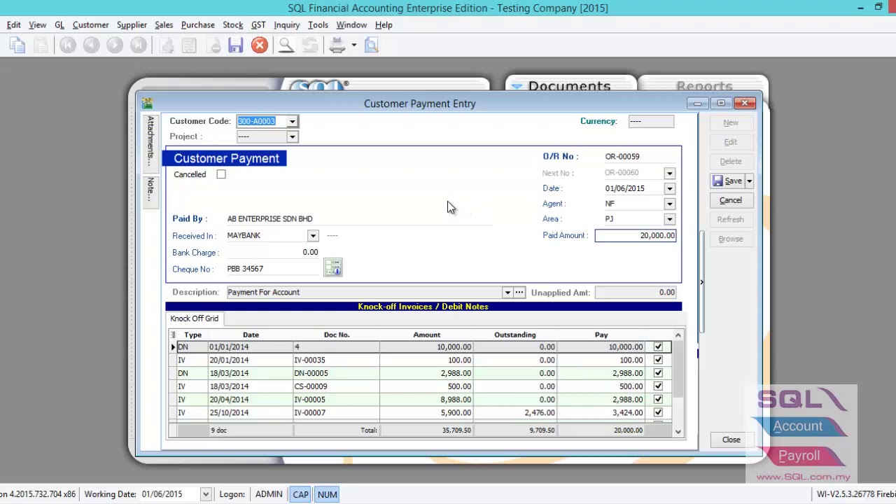Select the Knock Off Grid tab
The height and width of the screenshot is (504, 896).
[195, 318]
